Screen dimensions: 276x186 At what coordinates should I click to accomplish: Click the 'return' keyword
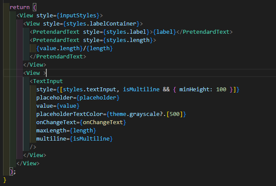(x=20, y=7)
